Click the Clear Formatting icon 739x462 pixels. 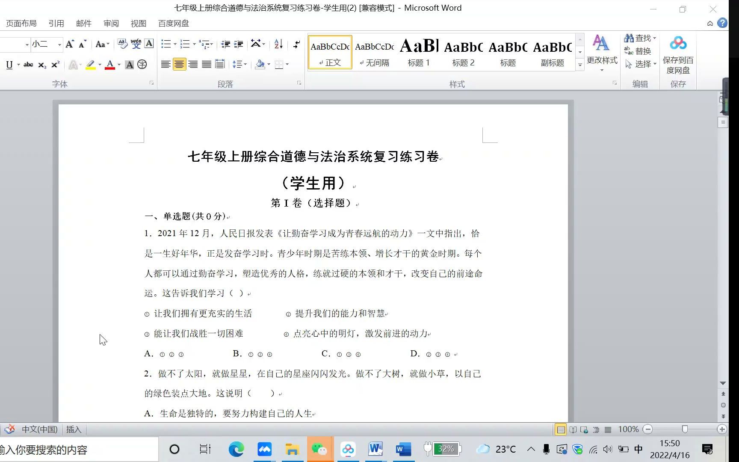tap(122, 44)
